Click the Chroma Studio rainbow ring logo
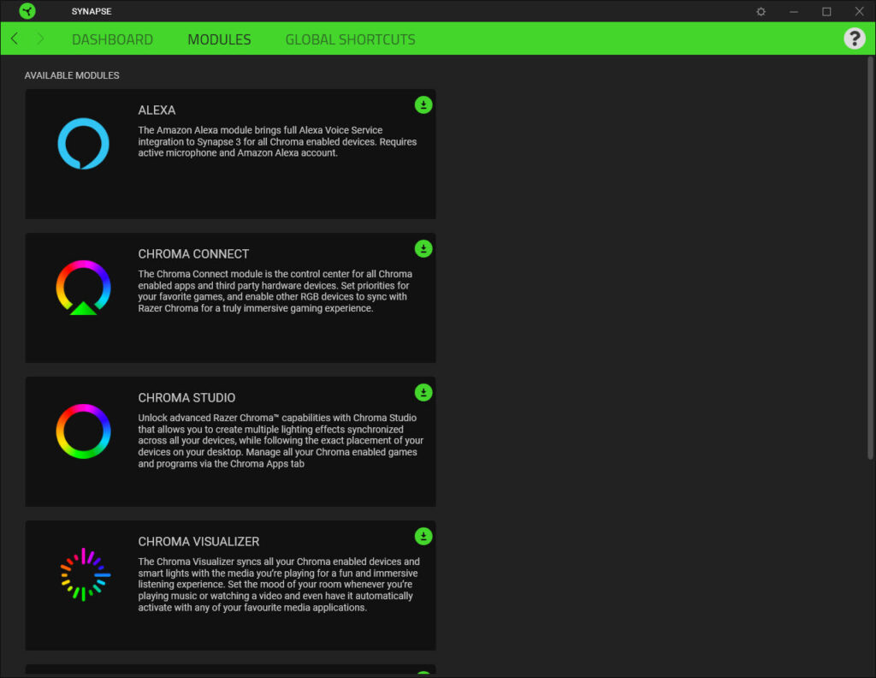The image size is (876, 678). coord(83,431)
